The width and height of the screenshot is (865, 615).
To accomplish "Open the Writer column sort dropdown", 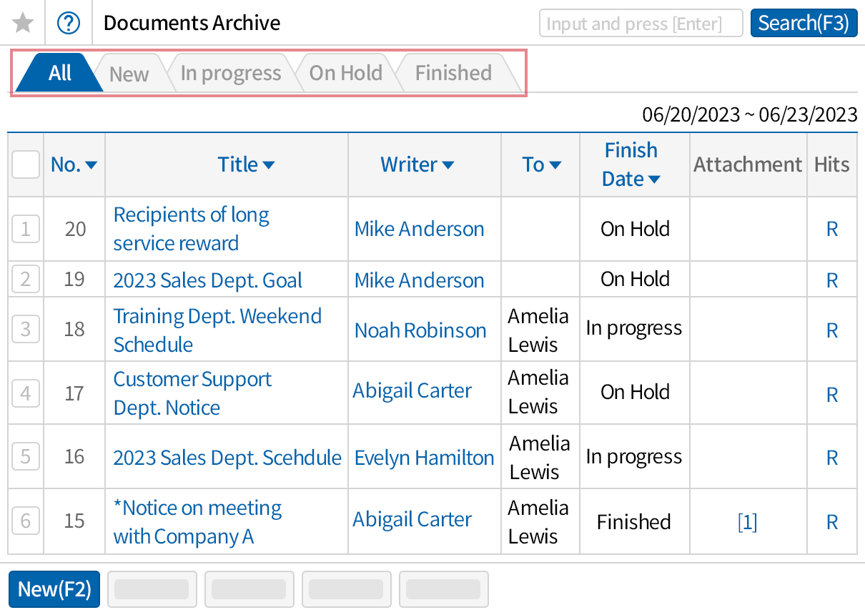I will click(448, 164).
